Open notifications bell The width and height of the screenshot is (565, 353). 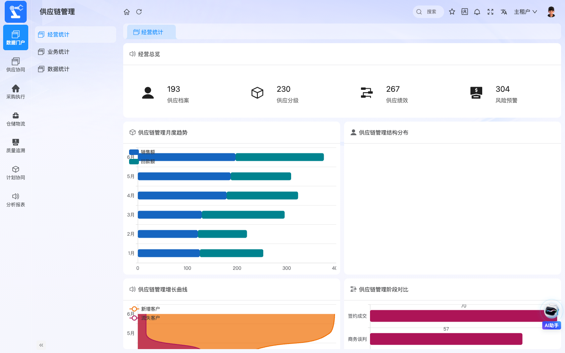[x=477, y=12]
